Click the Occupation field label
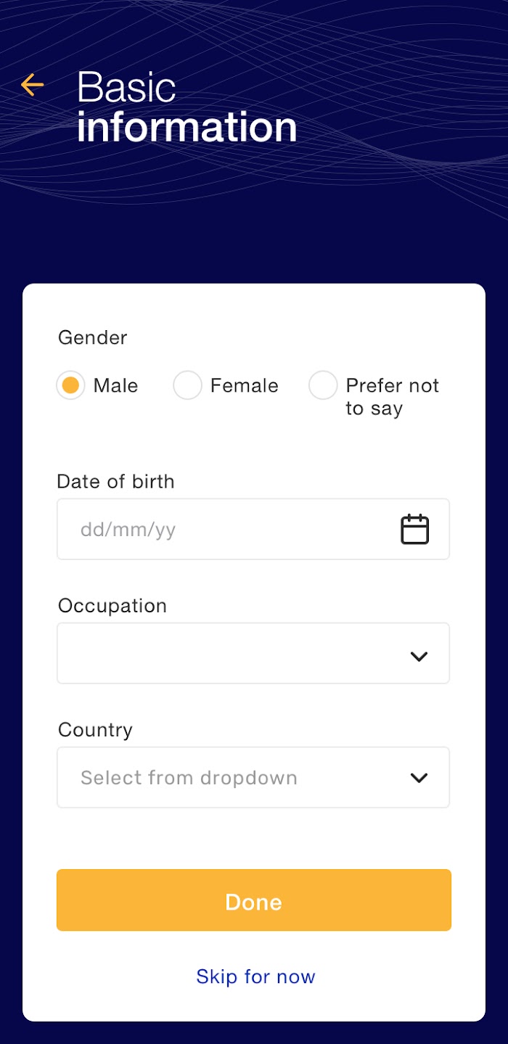Image resolution: width=508 pixels, height=1044 pixels. coord(112,606)
